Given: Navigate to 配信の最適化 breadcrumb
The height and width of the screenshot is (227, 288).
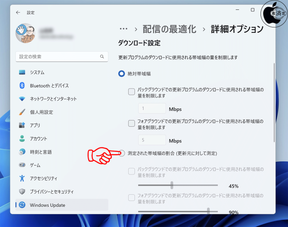Looking at the screenshot, I should [x=169, y=29].
